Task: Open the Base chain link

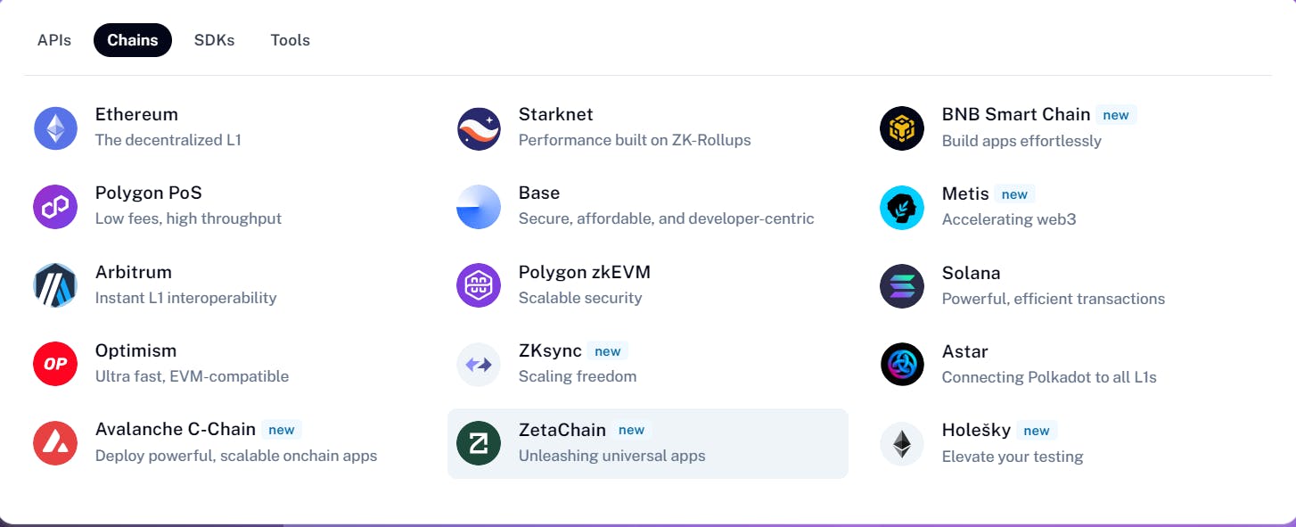Action: click(x=539, y=194)
